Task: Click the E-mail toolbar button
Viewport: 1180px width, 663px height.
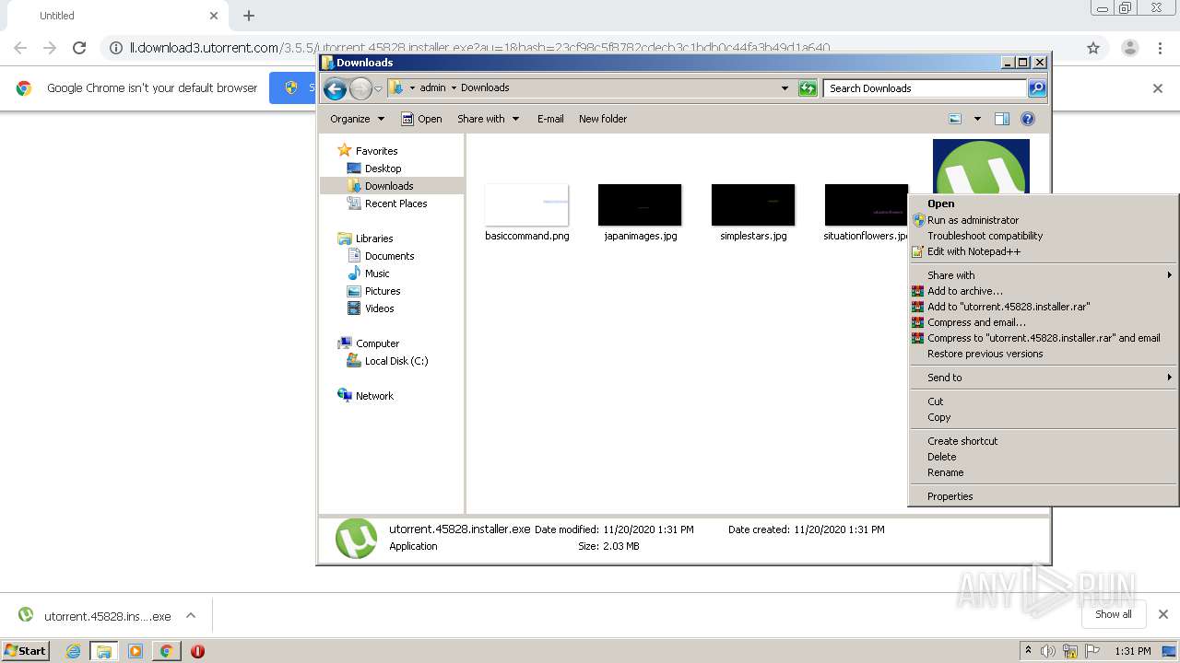Action: (550, 119)
